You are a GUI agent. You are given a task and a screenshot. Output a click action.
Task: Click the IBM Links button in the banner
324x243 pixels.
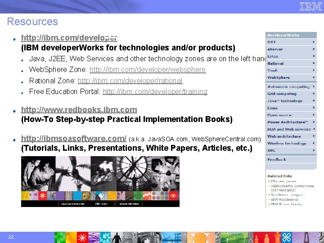pos(101,204)
